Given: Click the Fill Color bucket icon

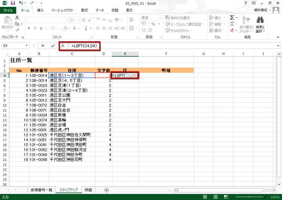Looking at the screenshot, I should [x=65, y=28].
